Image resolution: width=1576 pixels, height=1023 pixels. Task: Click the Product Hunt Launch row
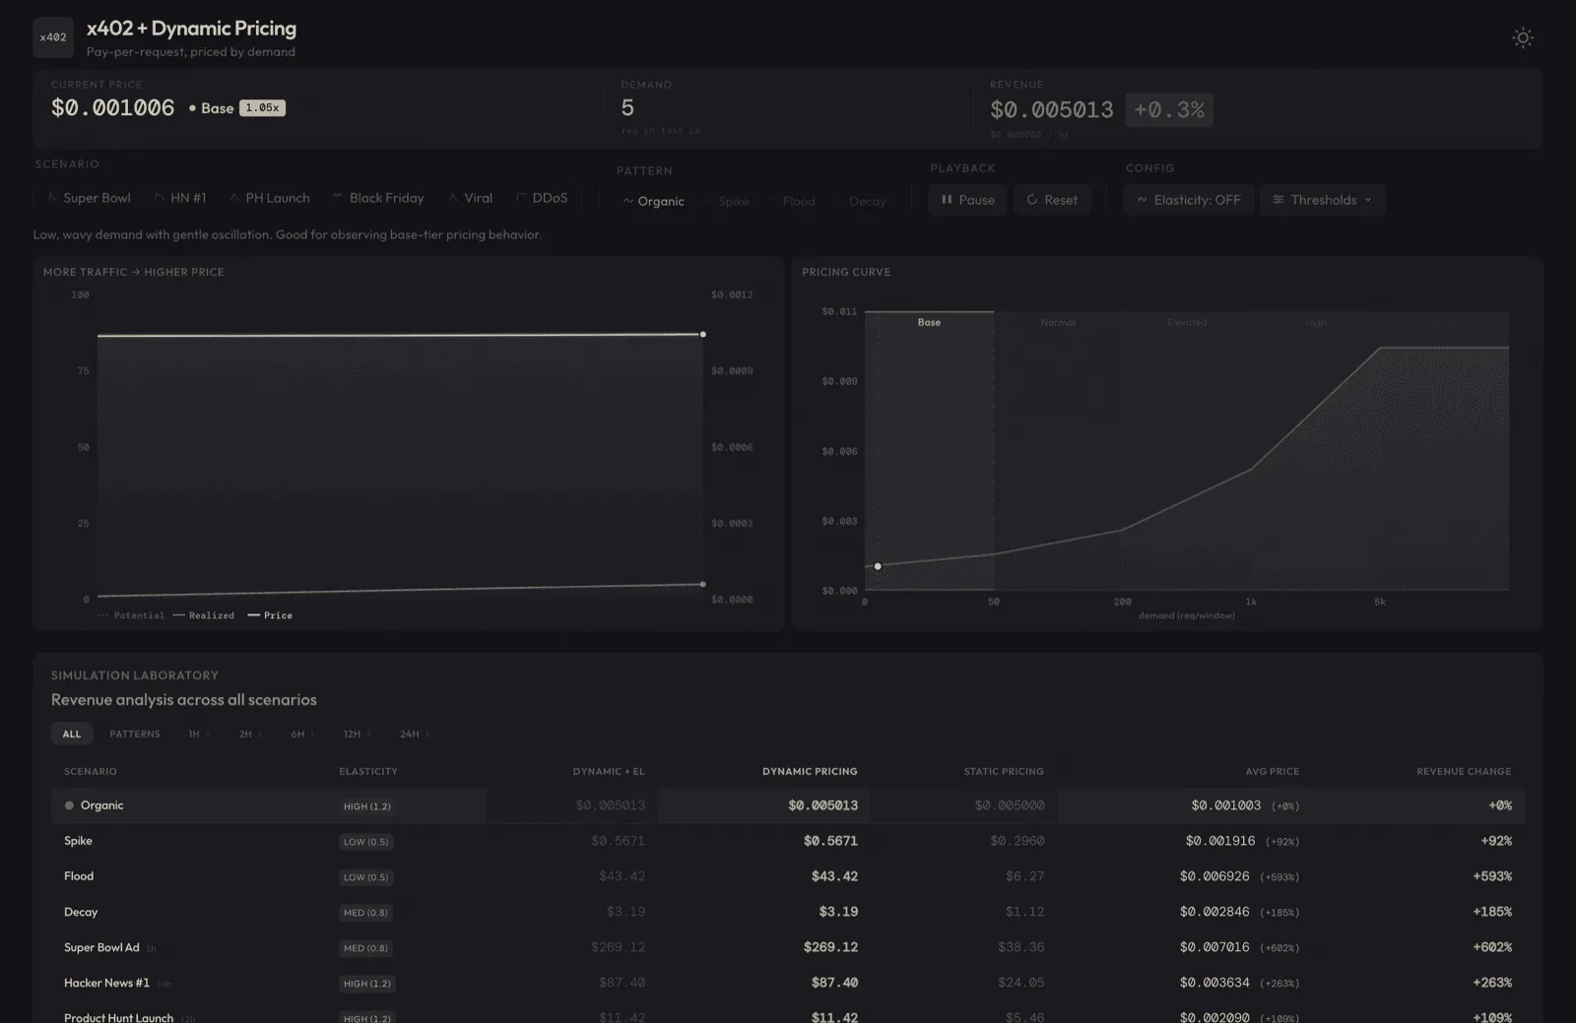[788, 1014]
